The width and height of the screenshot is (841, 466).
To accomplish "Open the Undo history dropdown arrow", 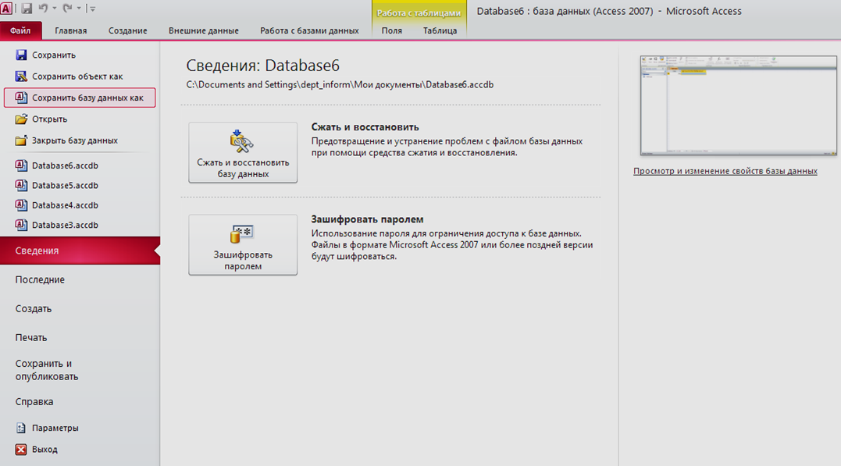I will click(x=54, y=8).
